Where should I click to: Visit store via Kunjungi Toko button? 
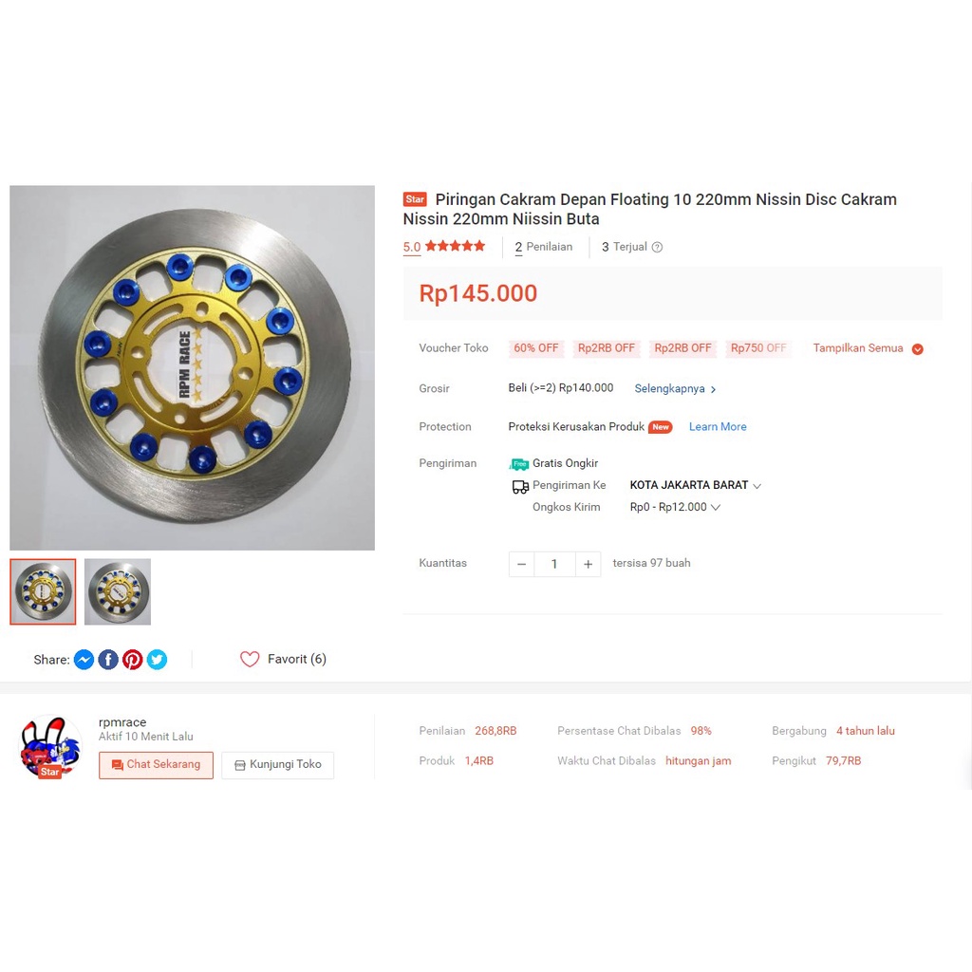coord(278,765)
